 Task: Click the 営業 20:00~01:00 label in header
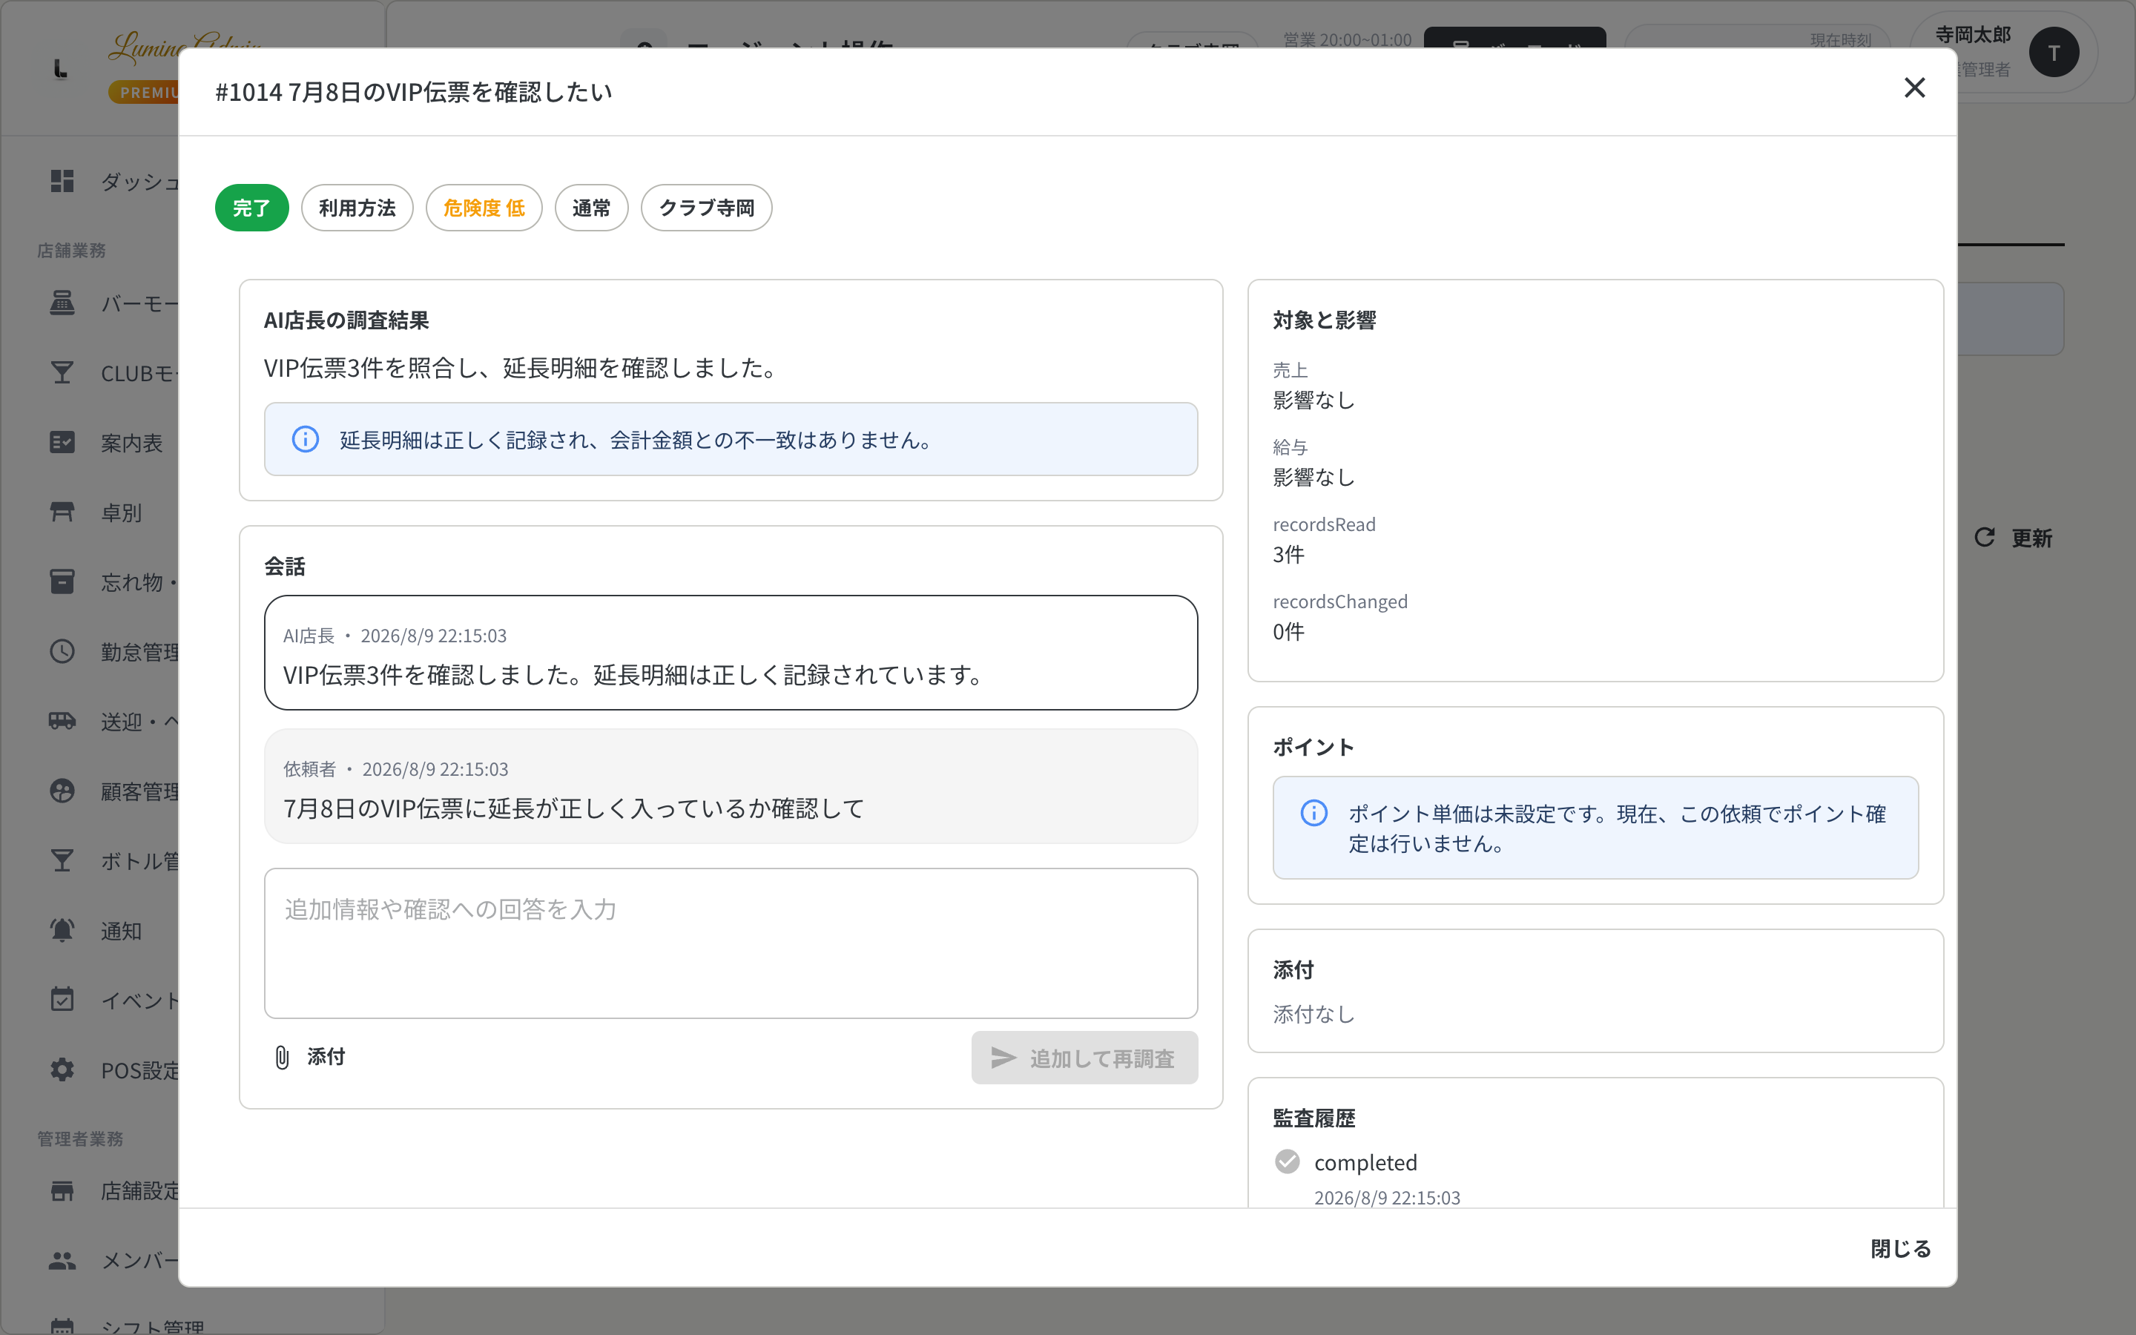(x=1347, y=40)
